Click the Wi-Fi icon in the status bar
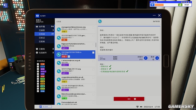The image size is (196, 110). coord(137,107)
